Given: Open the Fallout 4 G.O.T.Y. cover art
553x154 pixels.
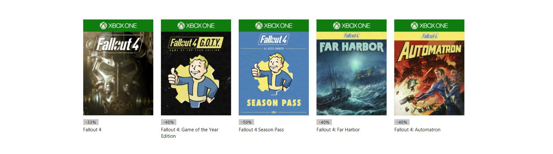Looking at the screenshot, I should 196,67.
